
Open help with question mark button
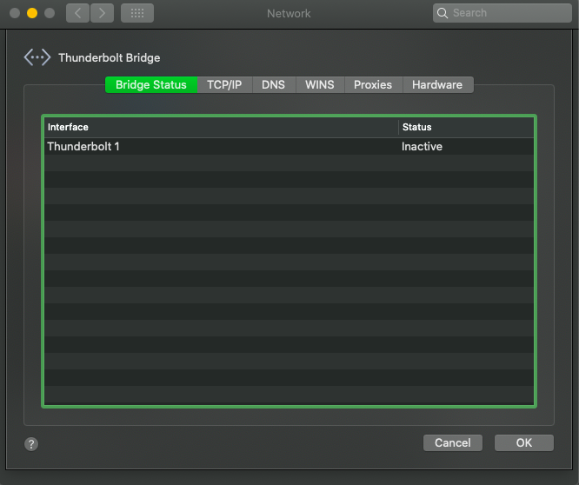tap(31, 444)
